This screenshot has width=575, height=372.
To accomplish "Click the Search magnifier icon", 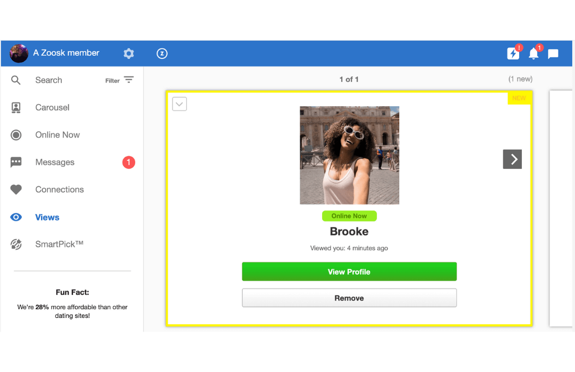I will (16, 80).
